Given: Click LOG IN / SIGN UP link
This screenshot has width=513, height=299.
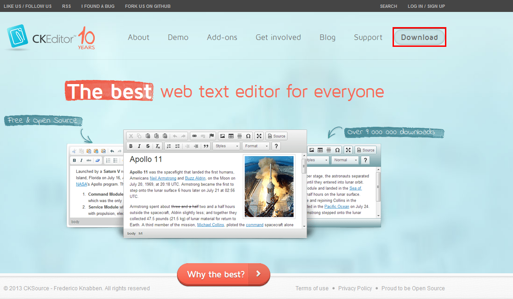Looking at the screenshot, I should coord(426,6).
